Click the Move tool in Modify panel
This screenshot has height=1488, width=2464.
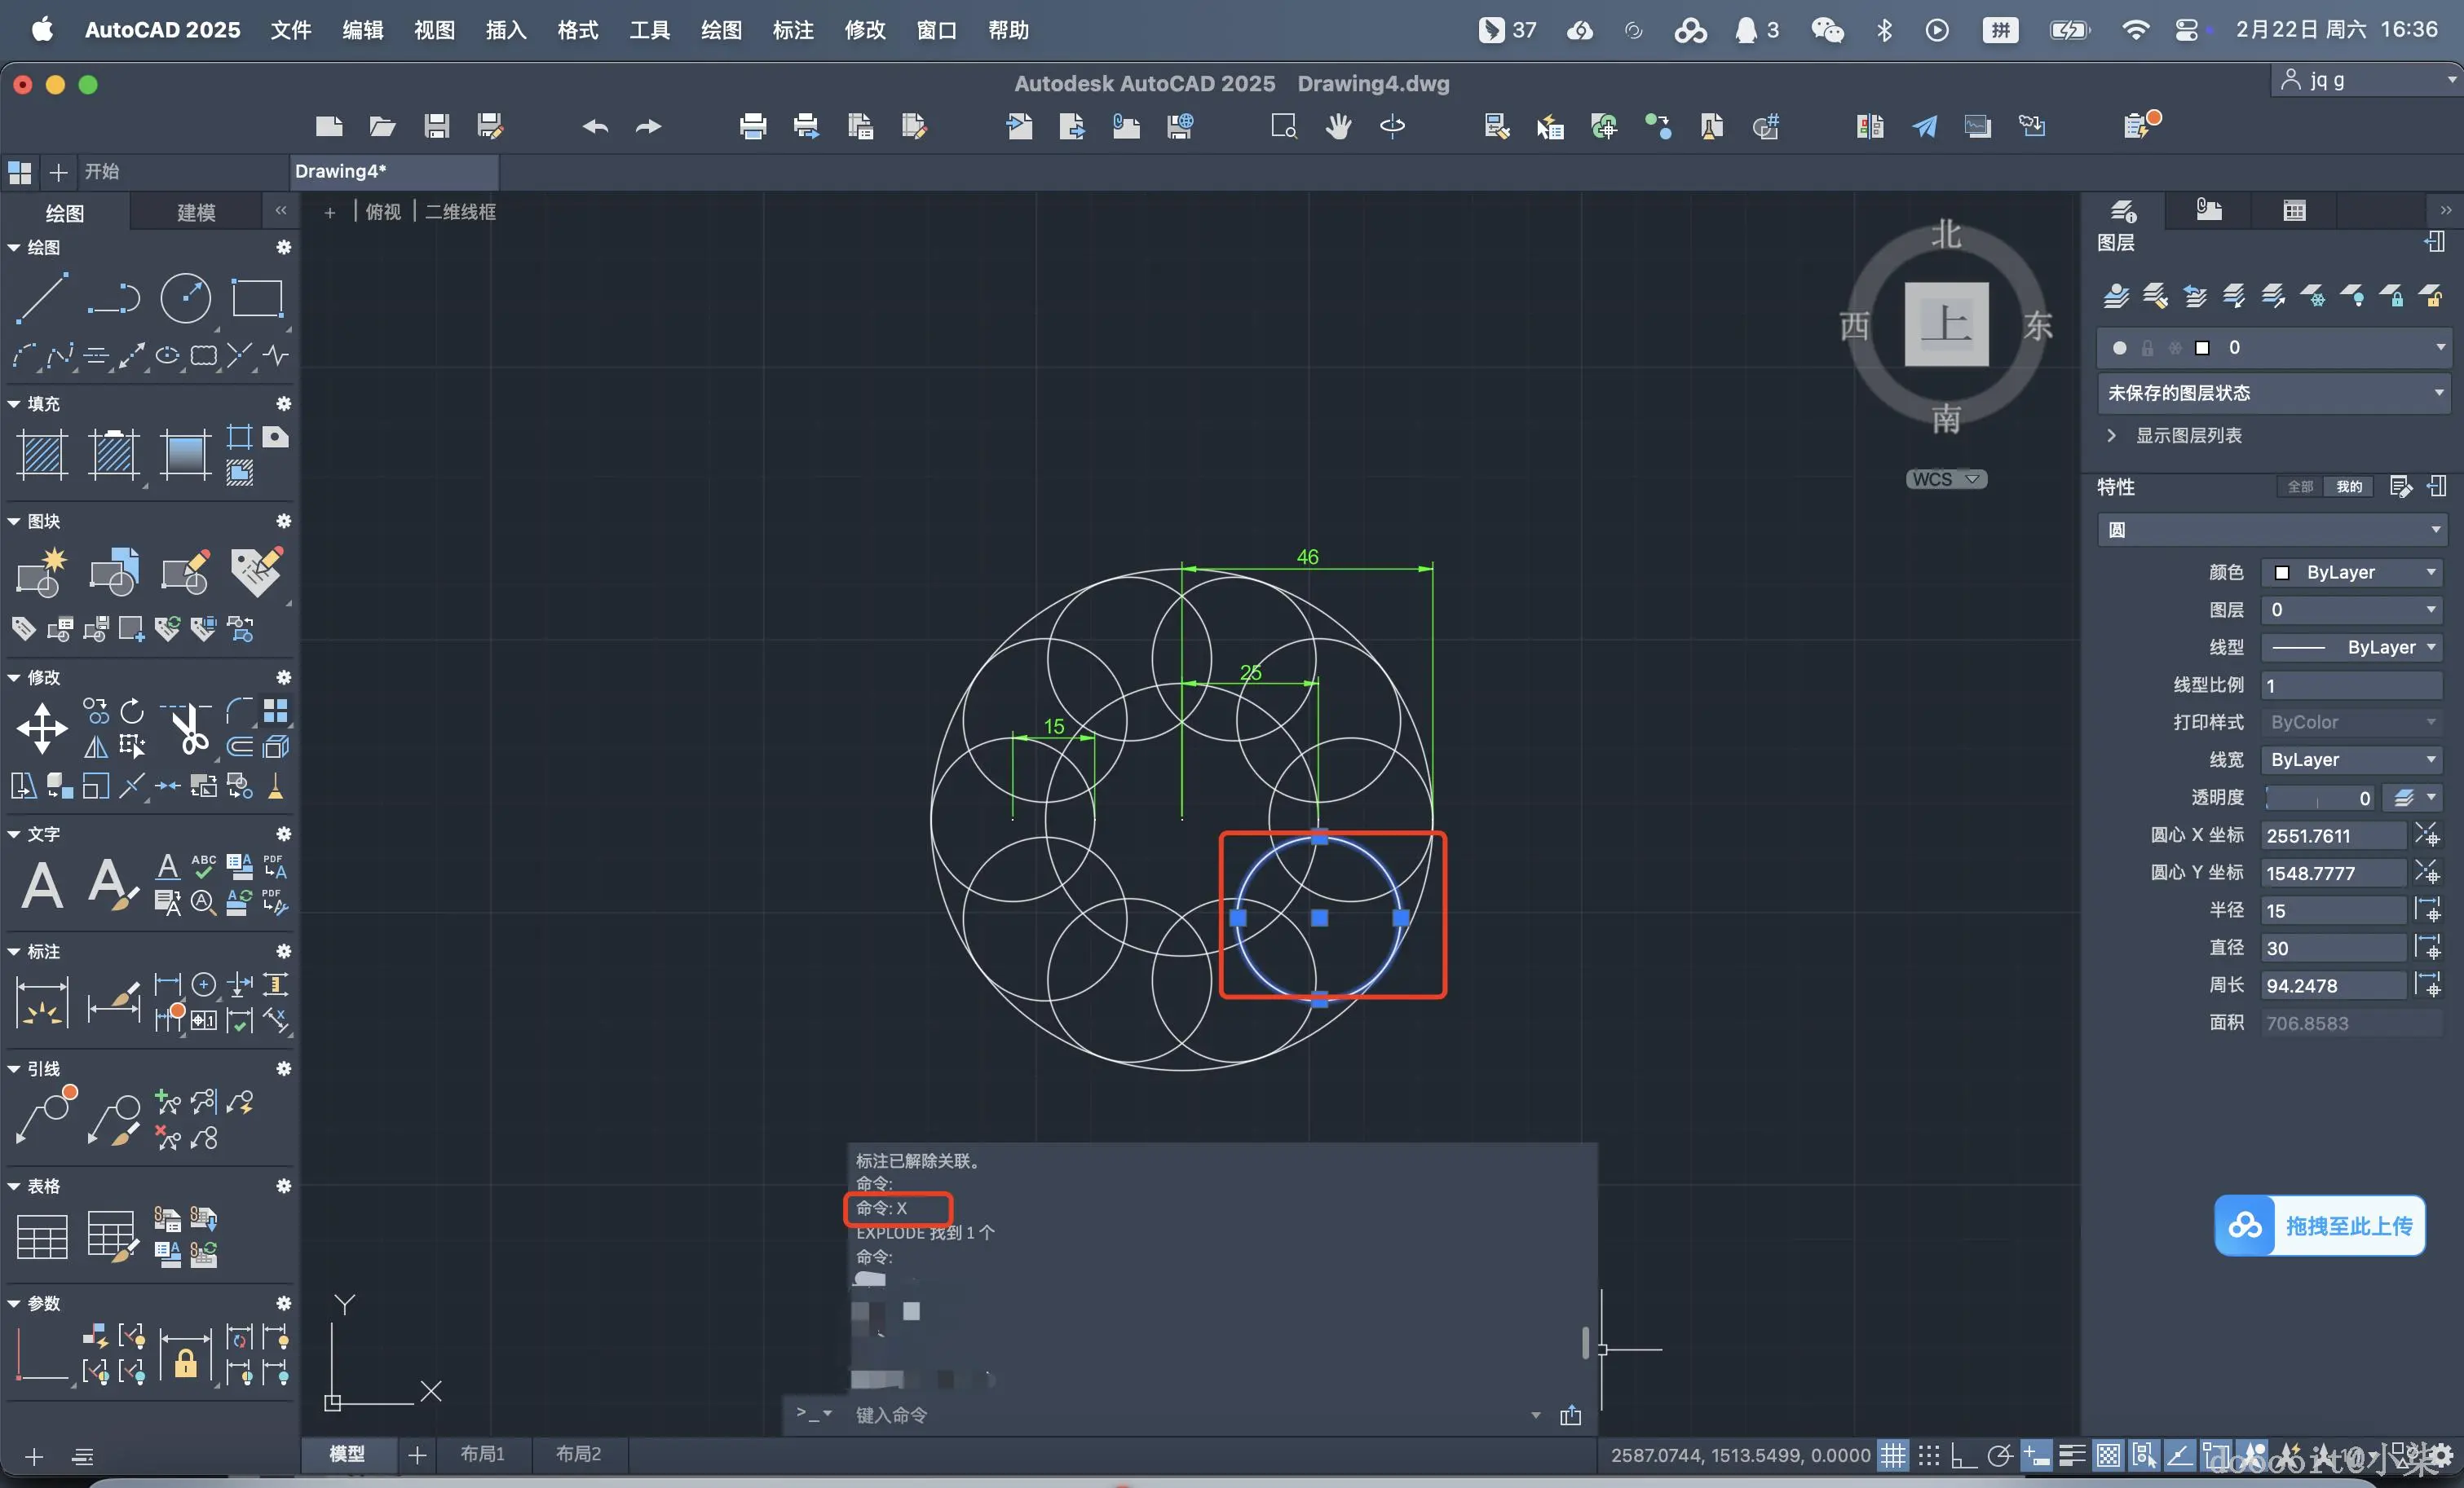pos(42,728)
